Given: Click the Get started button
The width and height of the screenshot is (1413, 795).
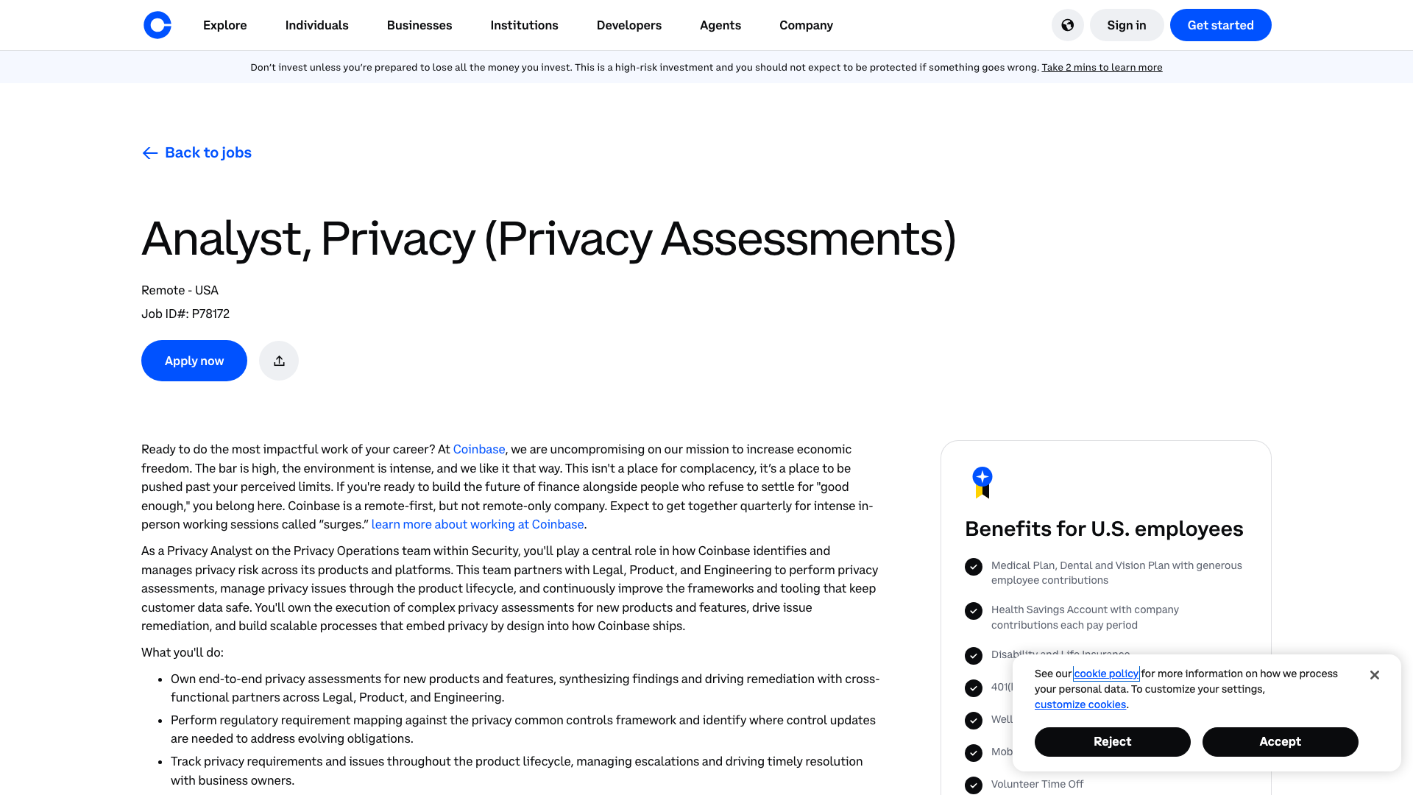Looking at the screenshot, I should 1221,25.
